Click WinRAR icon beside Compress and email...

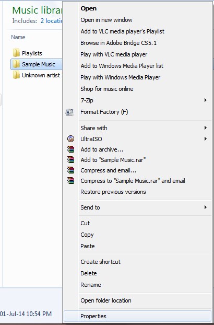[70, 170]
